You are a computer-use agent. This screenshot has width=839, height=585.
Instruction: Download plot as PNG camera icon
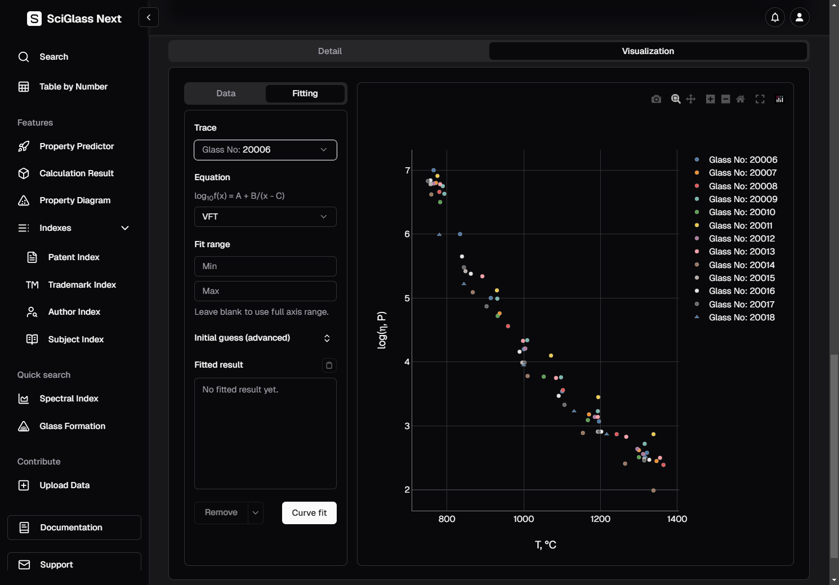[656, 99]
